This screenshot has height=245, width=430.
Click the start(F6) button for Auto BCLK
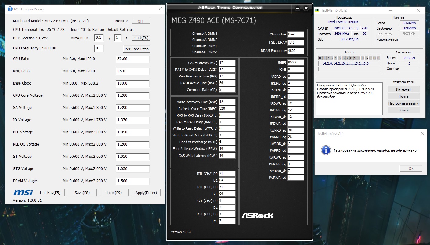point(141,38)
